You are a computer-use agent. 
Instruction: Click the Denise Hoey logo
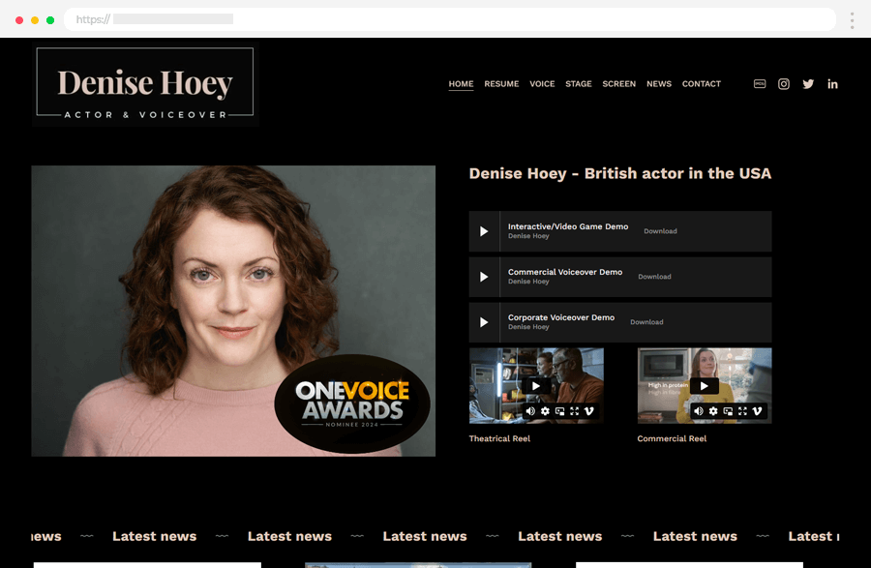(145, 85)
